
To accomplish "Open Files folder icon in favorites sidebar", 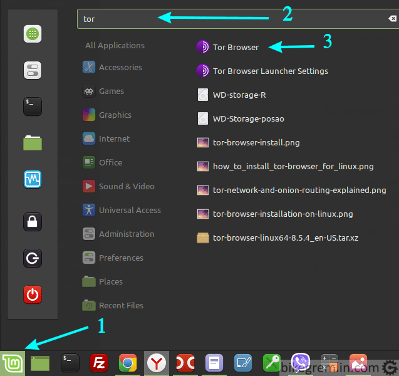I will [x=33, y=142].
